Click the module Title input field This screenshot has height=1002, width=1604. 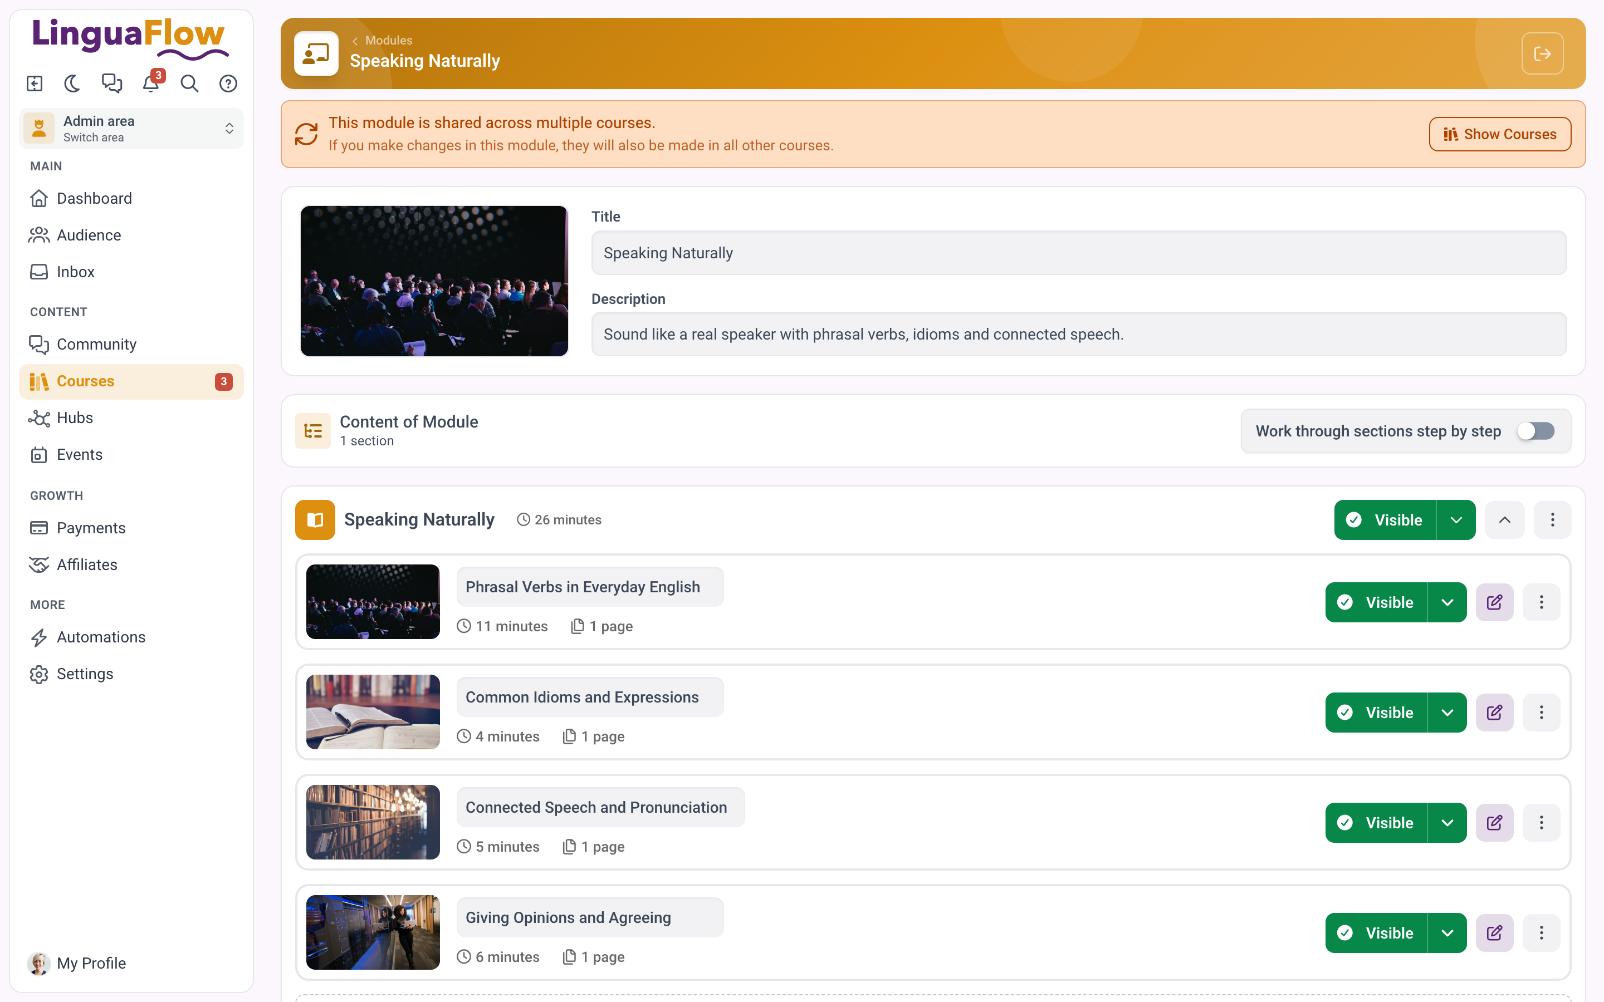[1078, 253]
